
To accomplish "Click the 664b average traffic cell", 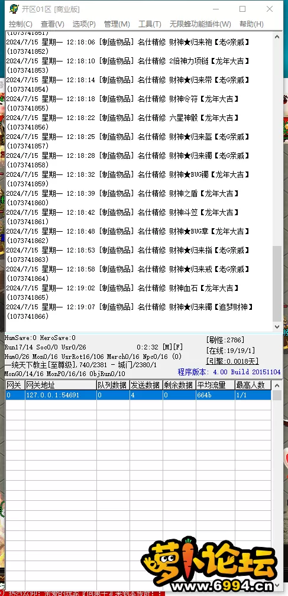I will 215,395.
